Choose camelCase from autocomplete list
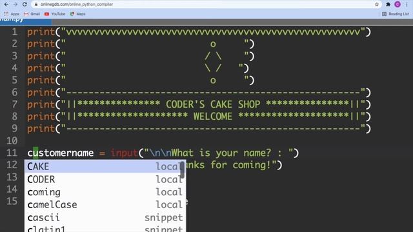The width and height of the screenshot is (413, 232). tap(105, 205)
